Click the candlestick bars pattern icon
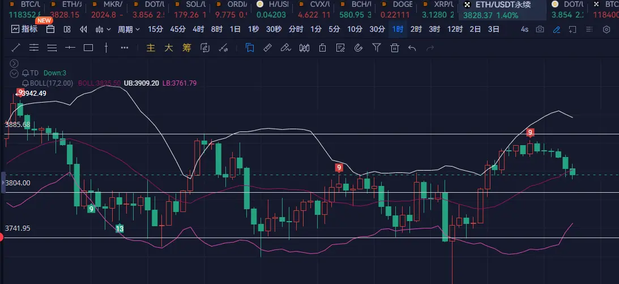619x284 pixels. [304, 48]
